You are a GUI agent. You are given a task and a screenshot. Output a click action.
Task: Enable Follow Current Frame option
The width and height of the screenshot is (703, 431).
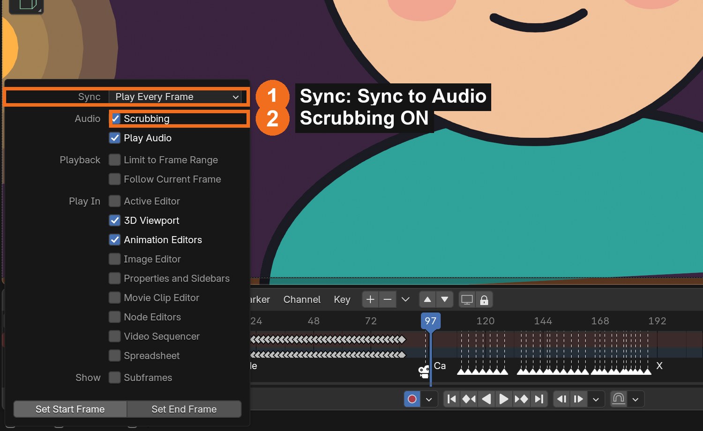pos(115,179)
